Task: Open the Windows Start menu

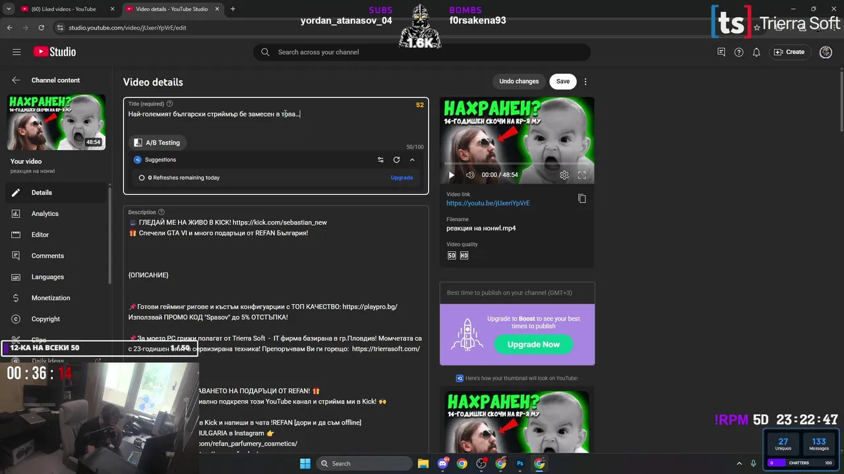Action: coord(305,463)
